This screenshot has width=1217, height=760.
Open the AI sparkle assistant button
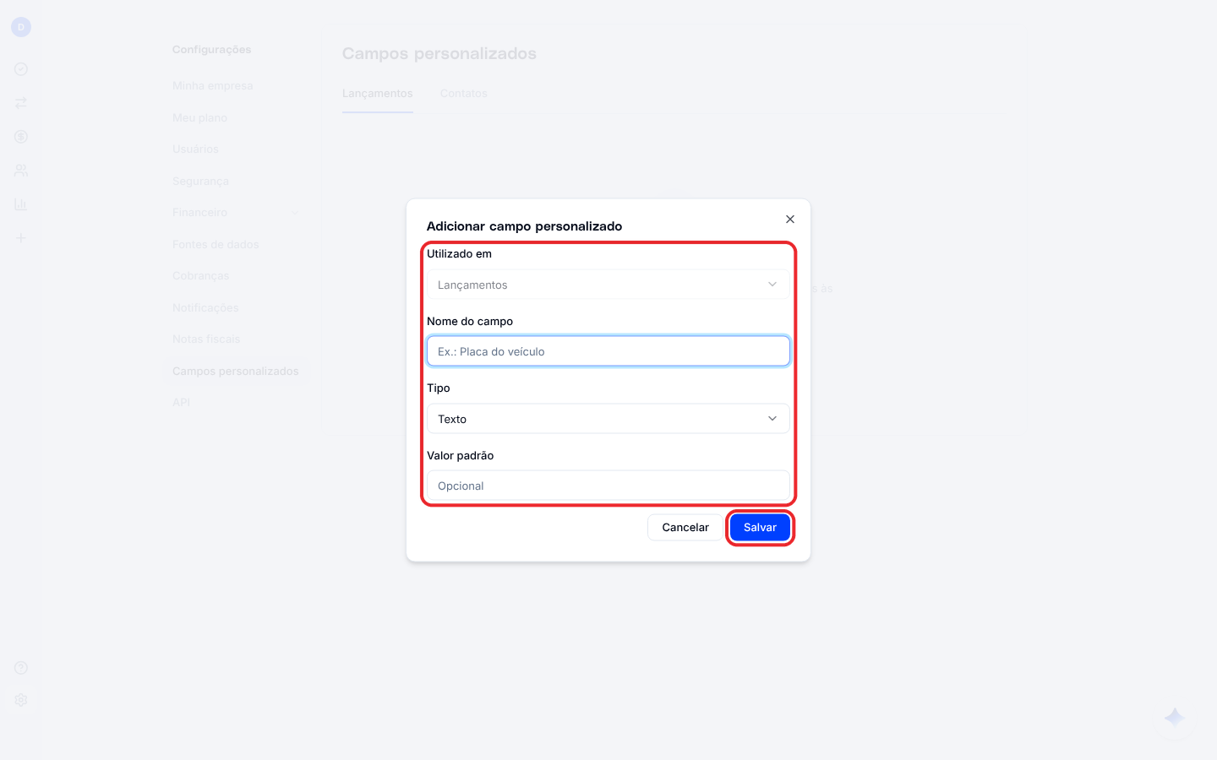[x=1175, y=719]
